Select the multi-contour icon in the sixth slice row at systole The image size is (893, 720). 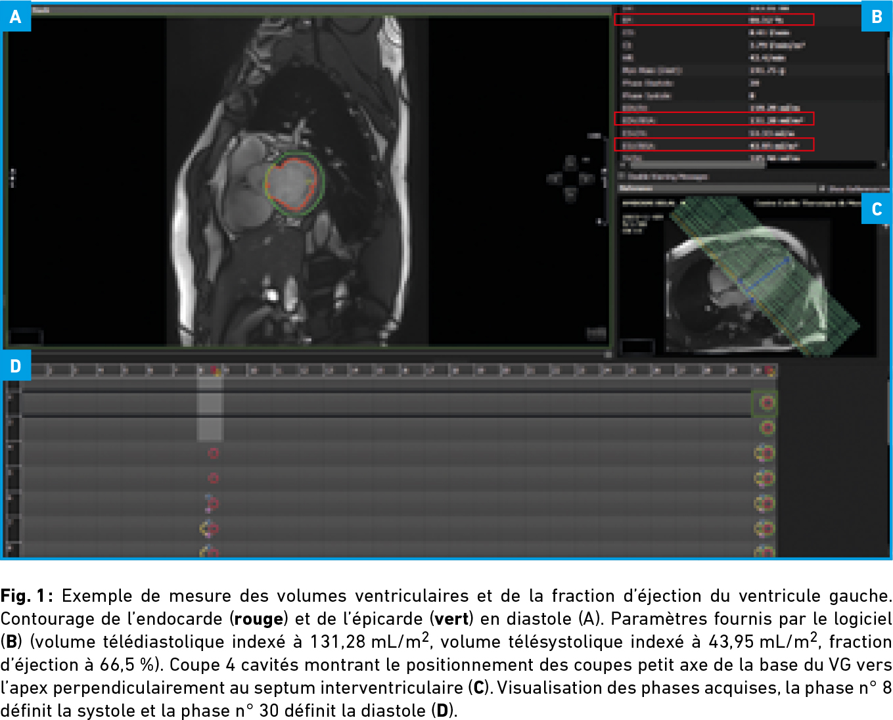pyautogui.click(x=209, y=529)
